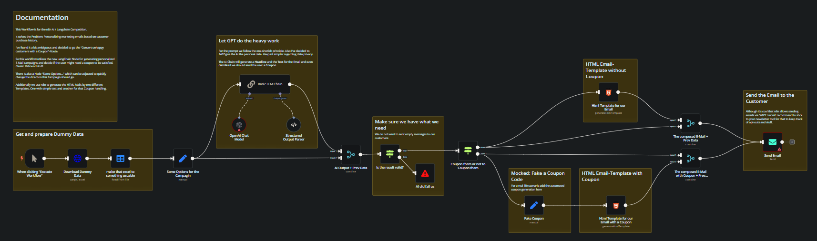This screenshot has height=241, width=817.
Task: Click the true output of 'Is the result valid?'
Action: click(399, 151)
